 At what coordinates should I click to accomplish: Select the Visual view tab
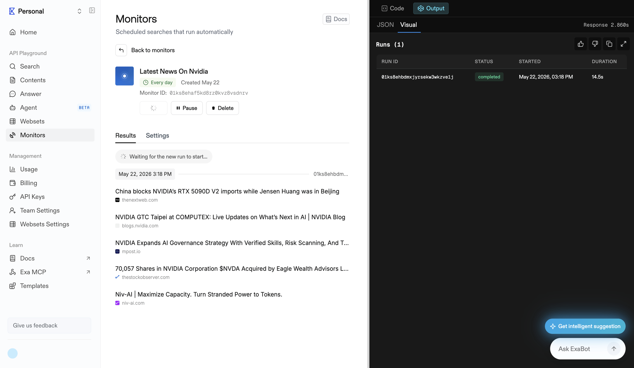tap(409, 25)
